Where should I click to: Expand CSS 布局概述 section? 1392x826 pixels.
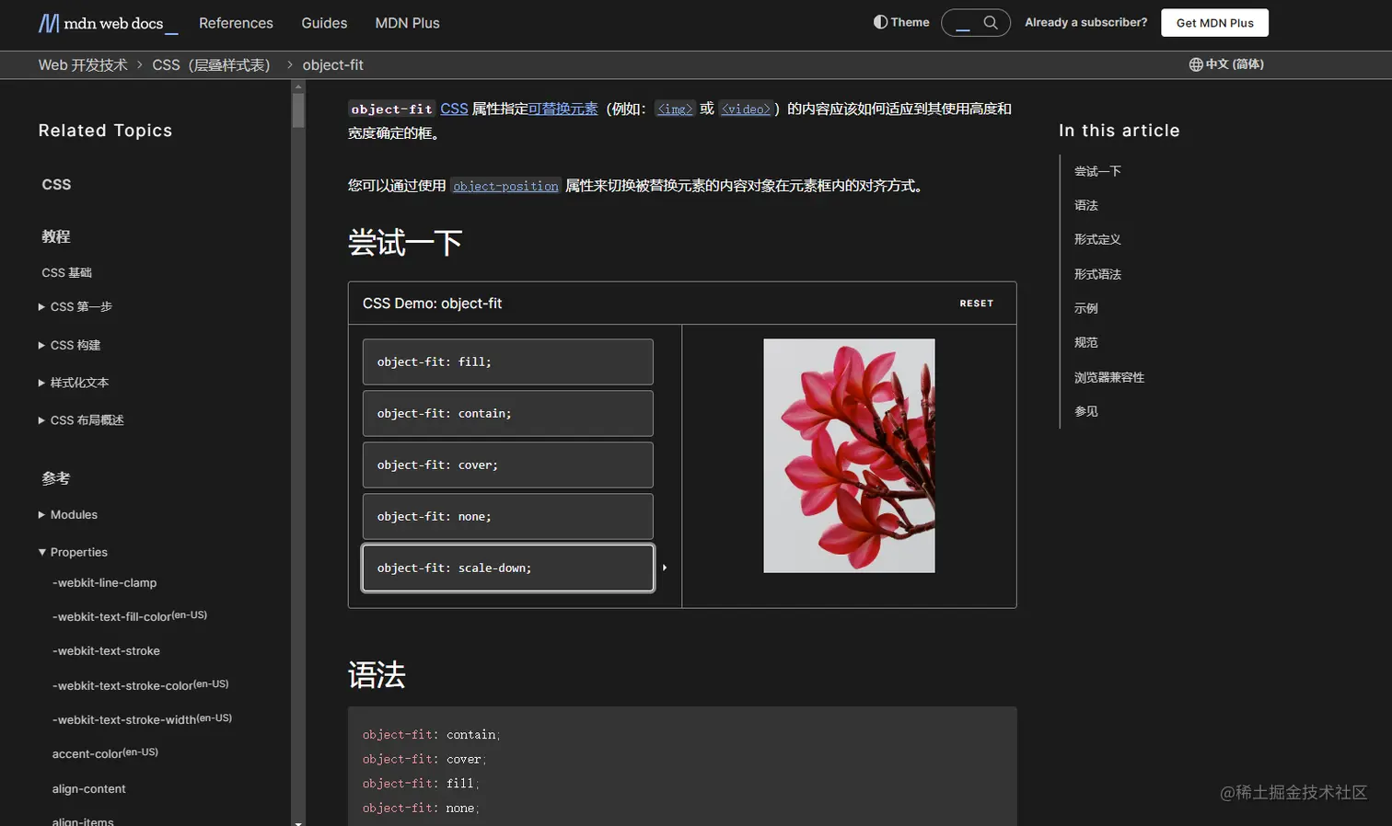[x=81, y=420]
